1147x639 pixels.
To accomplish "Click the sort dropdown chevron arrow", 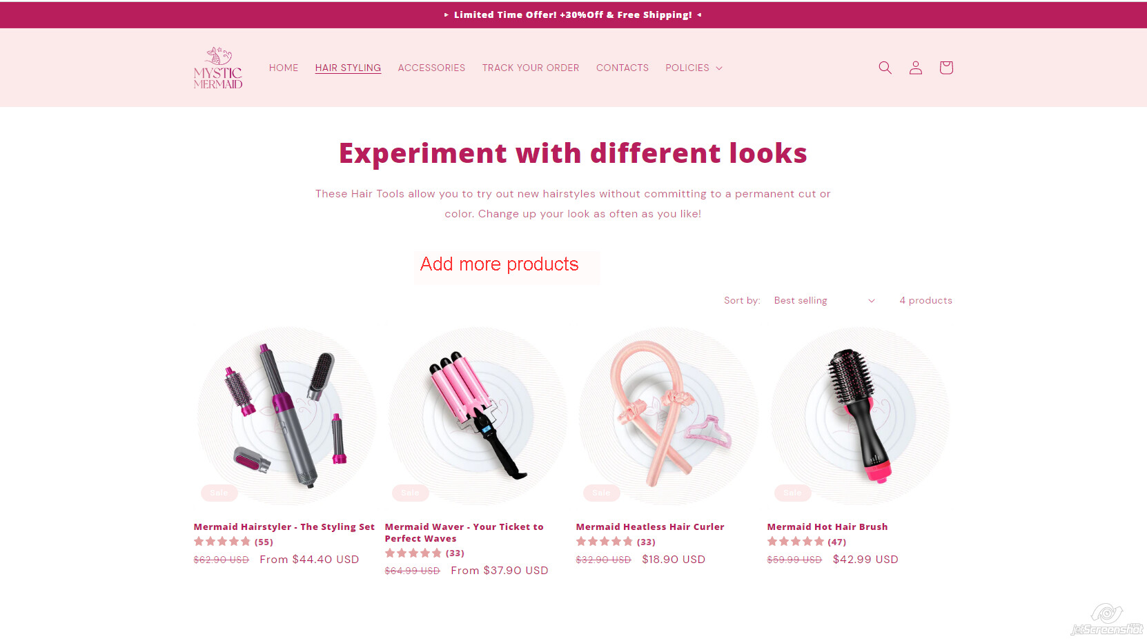I will tap(872, 301).
